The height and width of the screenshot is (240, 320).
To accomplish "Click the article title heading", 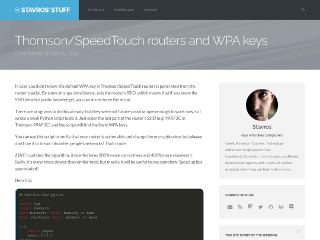I will (x=141, y=40).
